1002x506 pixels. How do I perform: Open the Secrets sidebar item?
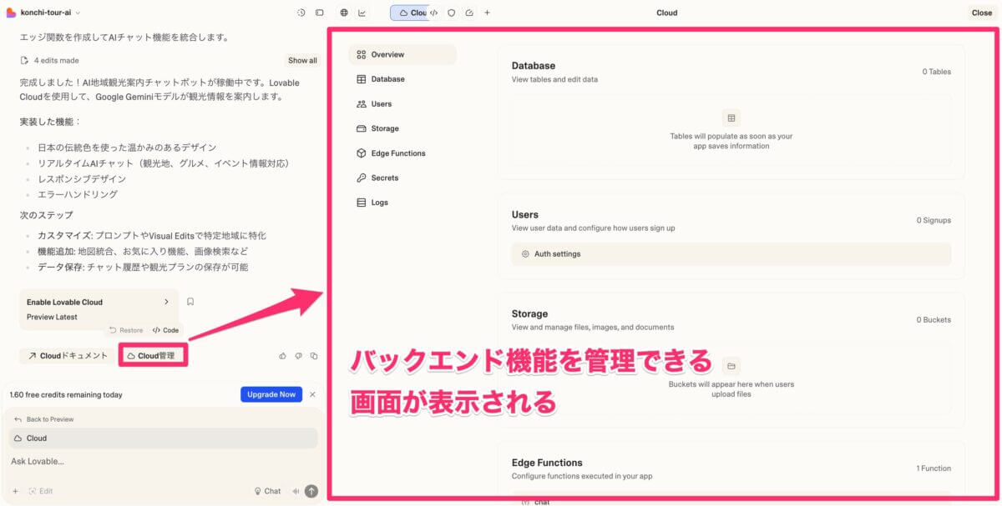coord(384,178)
